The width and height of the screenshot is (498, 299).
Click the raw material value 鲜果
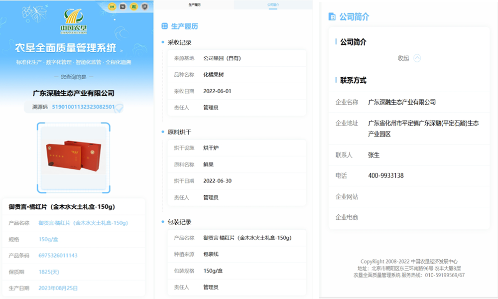tap(208, 164)
